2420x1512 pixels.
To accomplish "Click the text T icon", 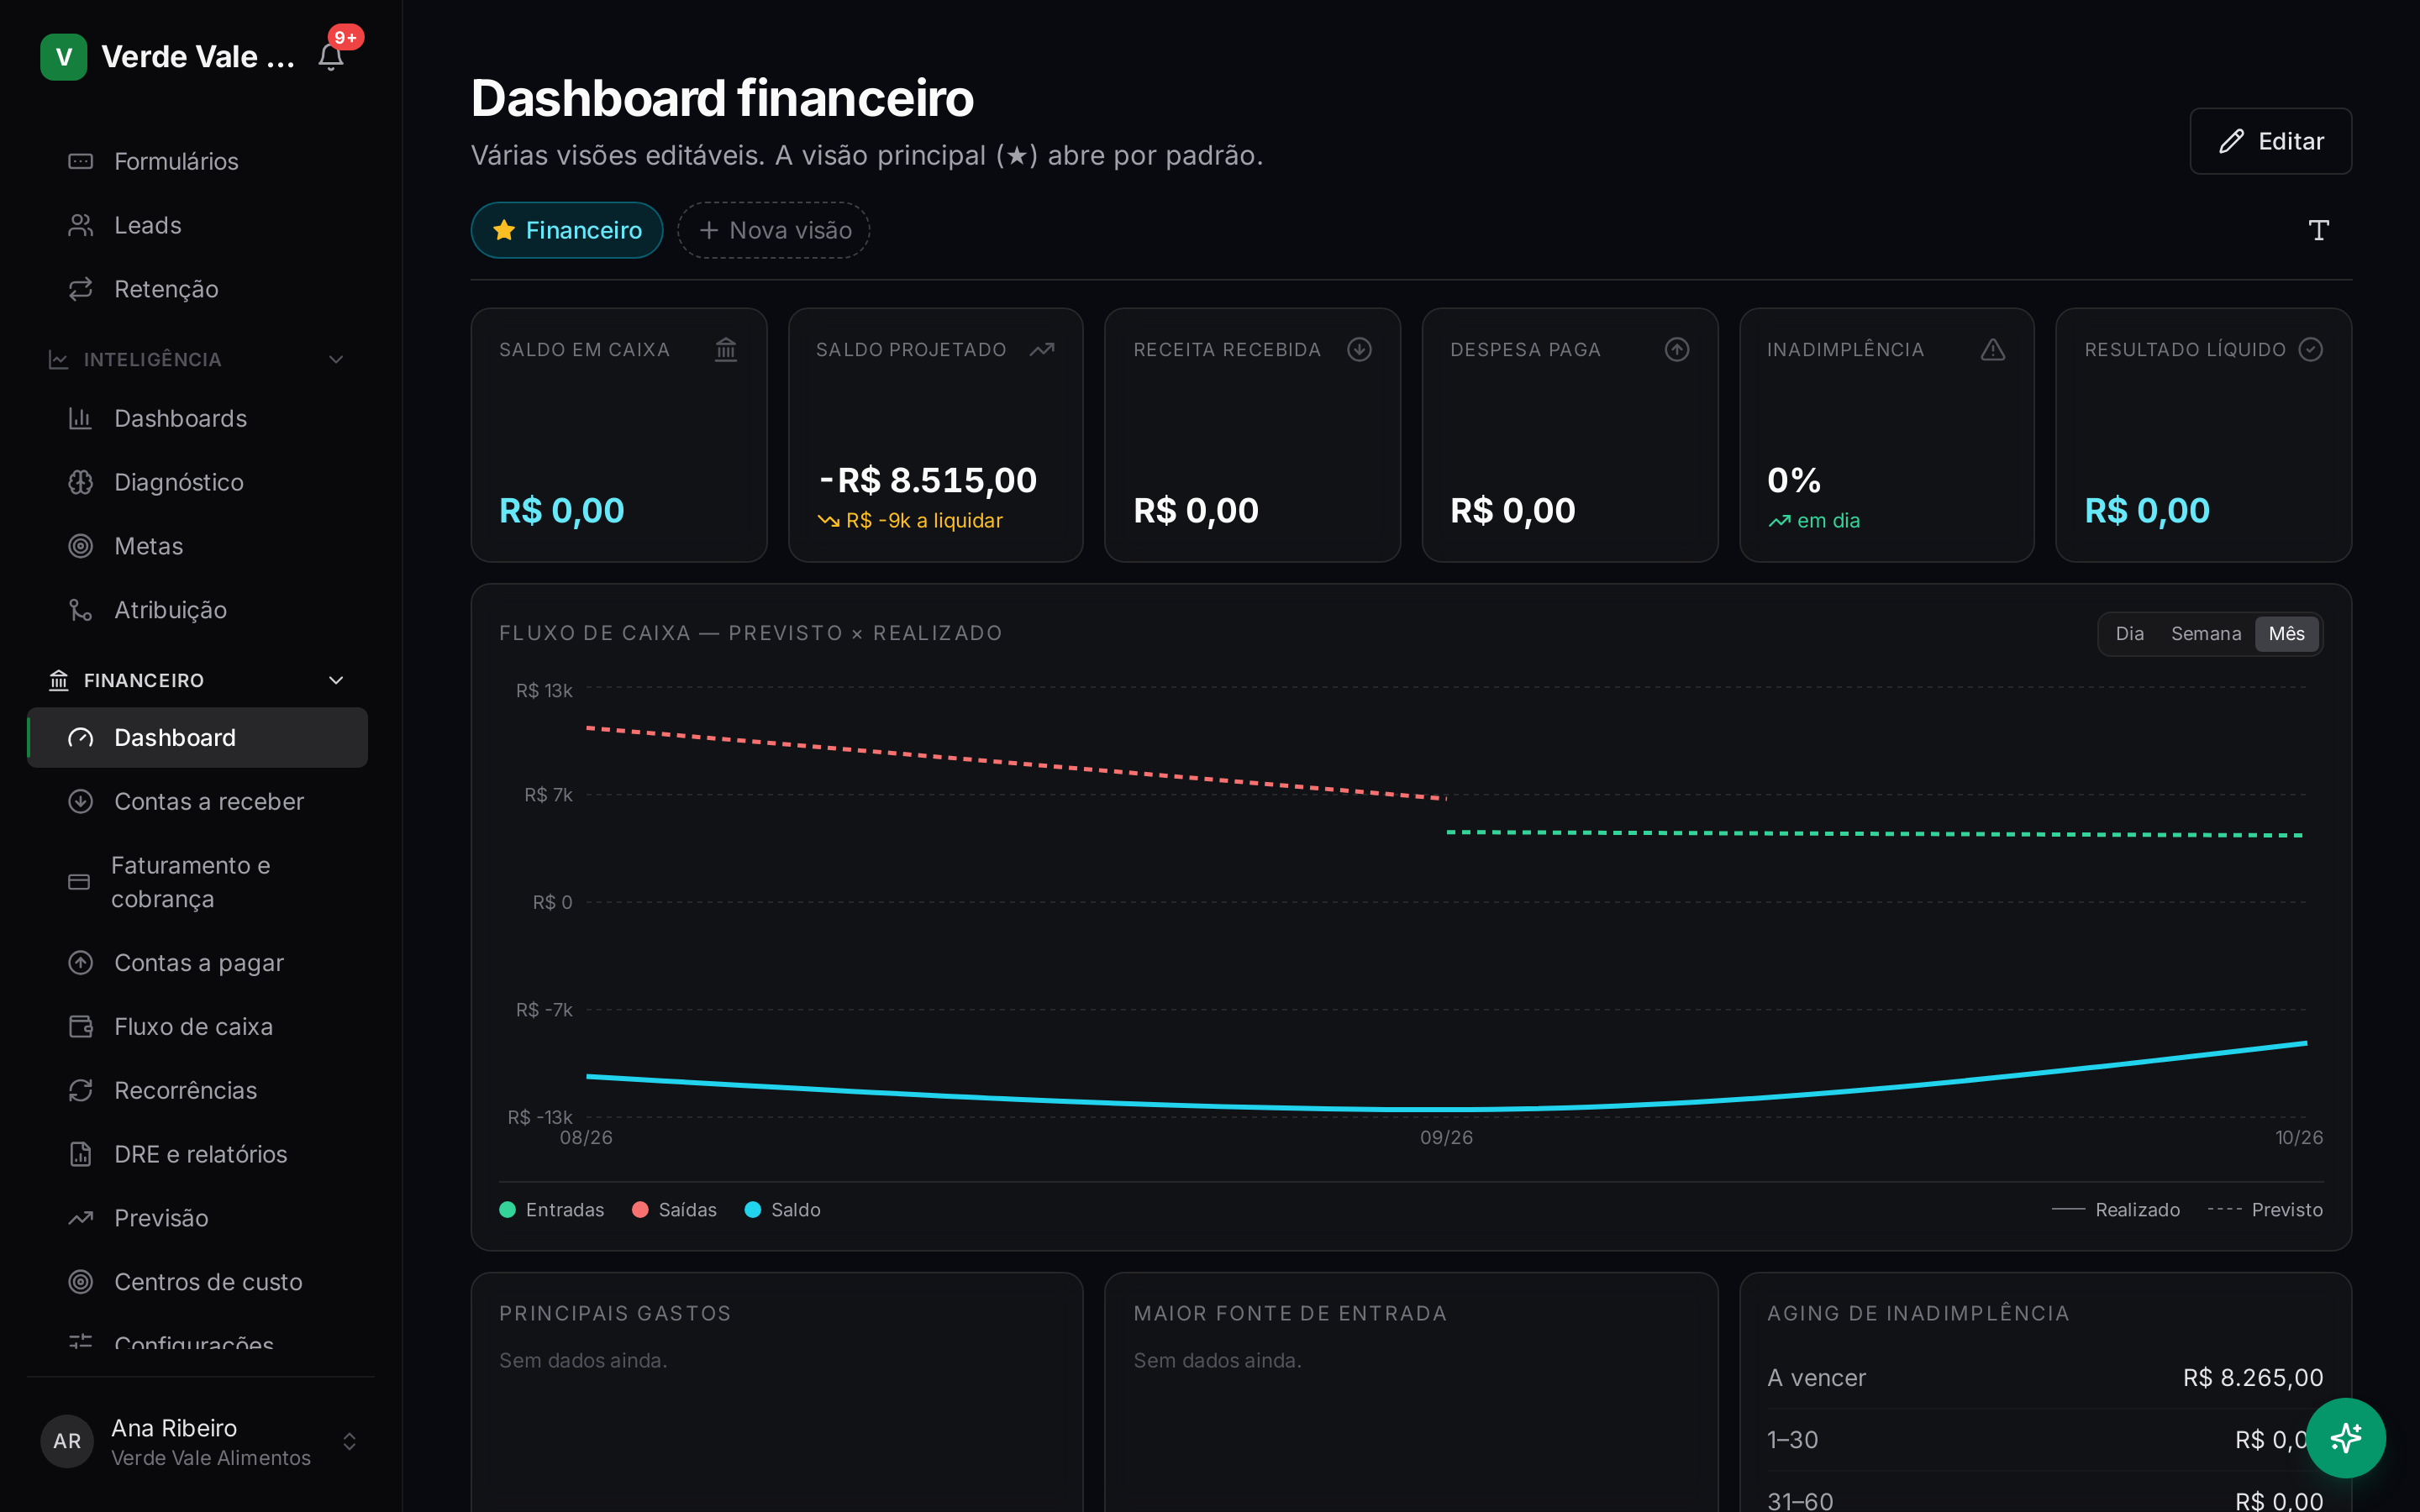I will 2318,230.
